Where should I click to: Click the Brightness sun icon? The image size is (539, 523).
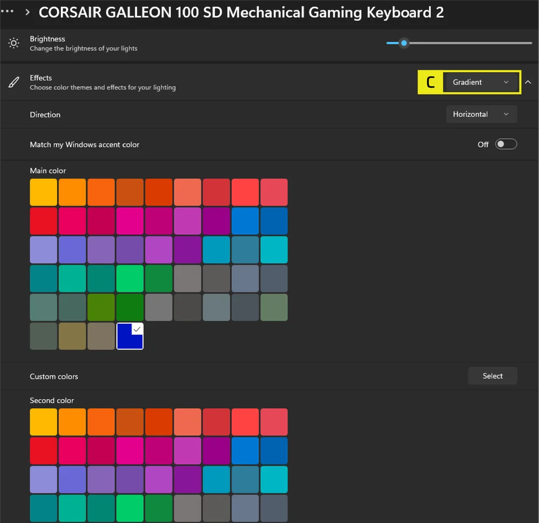point(13,43)
